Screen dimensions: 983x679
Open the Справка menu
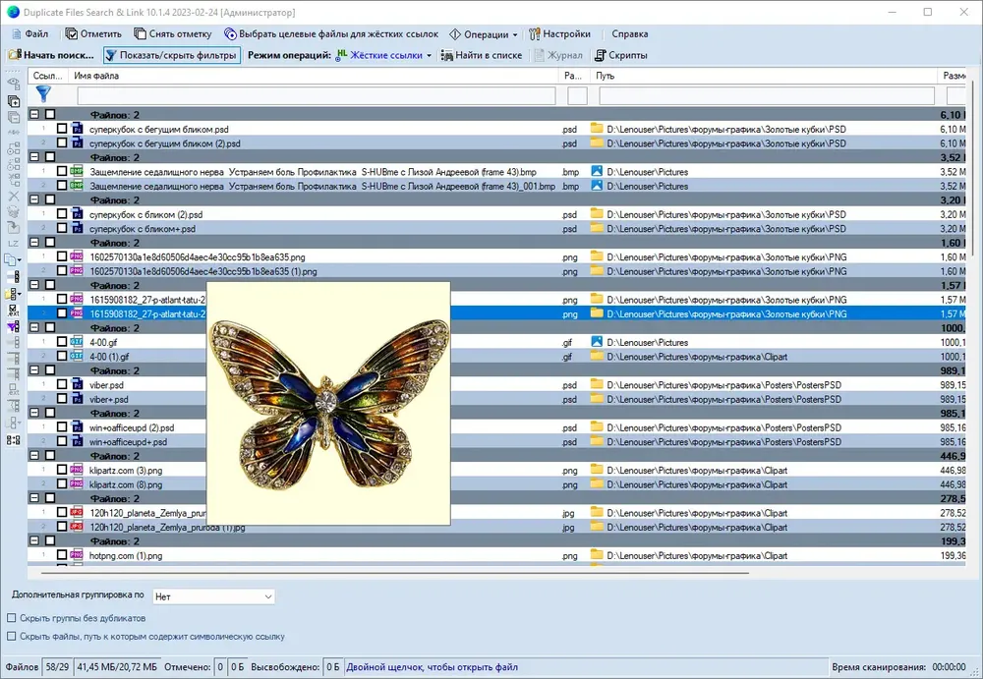629,33
